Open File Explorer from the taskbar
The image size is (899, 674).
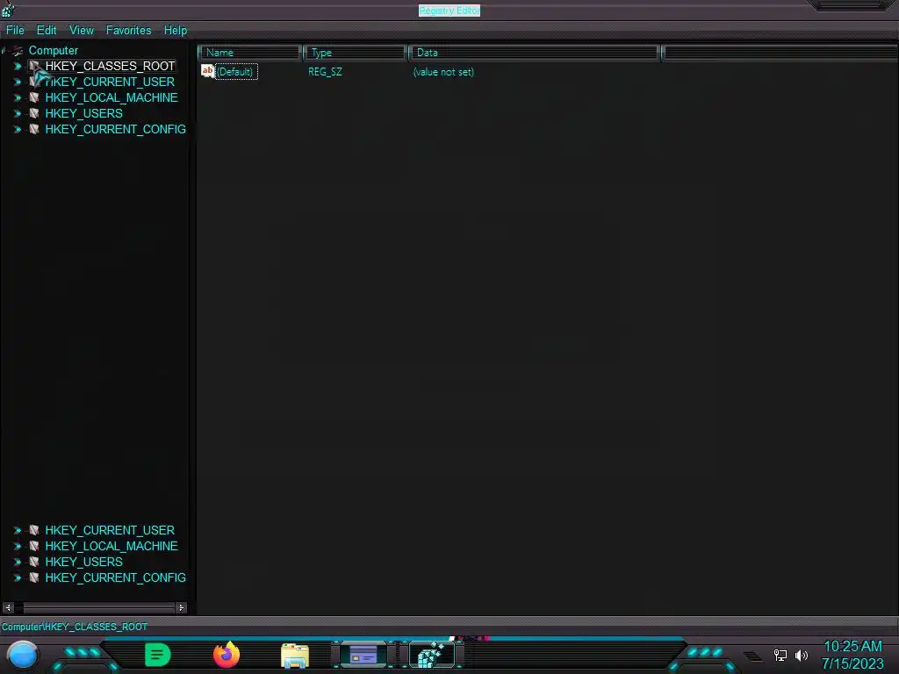[295, 656]
